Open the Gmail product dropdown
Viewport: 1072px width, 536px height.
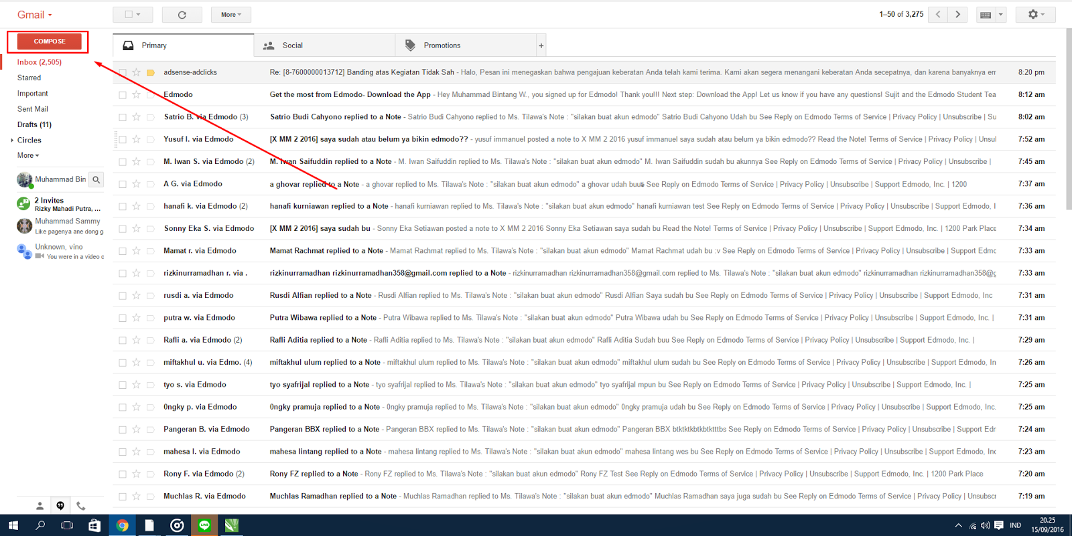[35, 15]
